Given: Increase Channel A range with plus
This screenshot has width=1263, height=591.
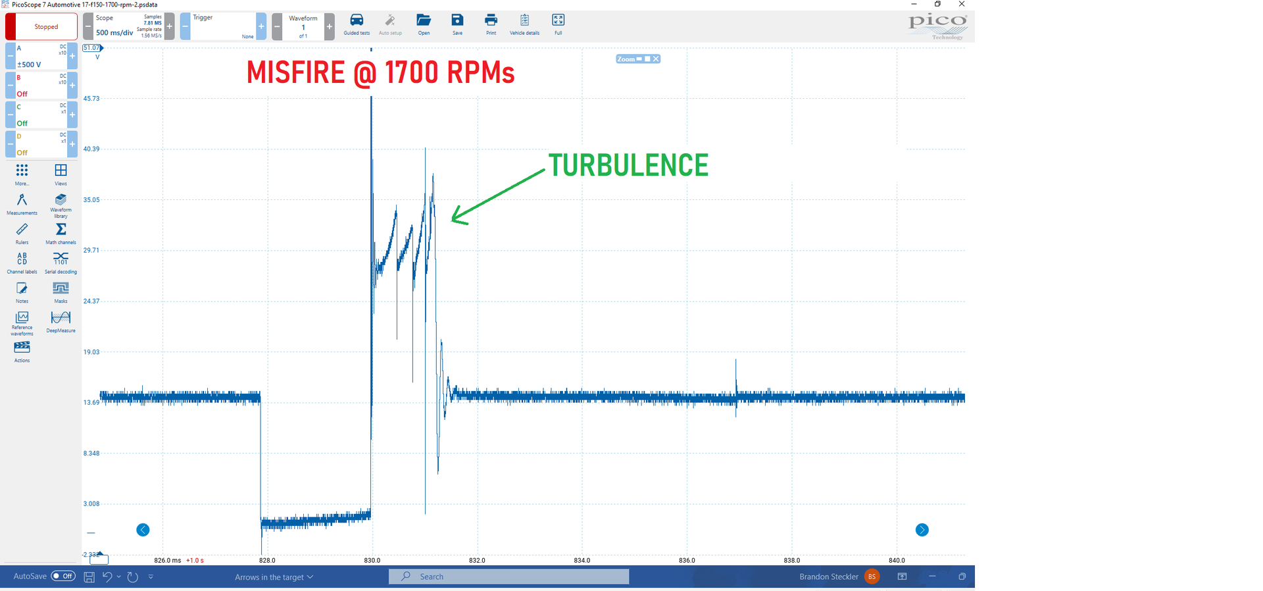Looking at the screenshot, I should click(x=72, y=56).
